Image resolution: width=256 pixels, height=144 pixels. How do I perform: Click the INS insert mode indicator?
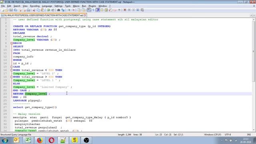click(x=249, y=135)
